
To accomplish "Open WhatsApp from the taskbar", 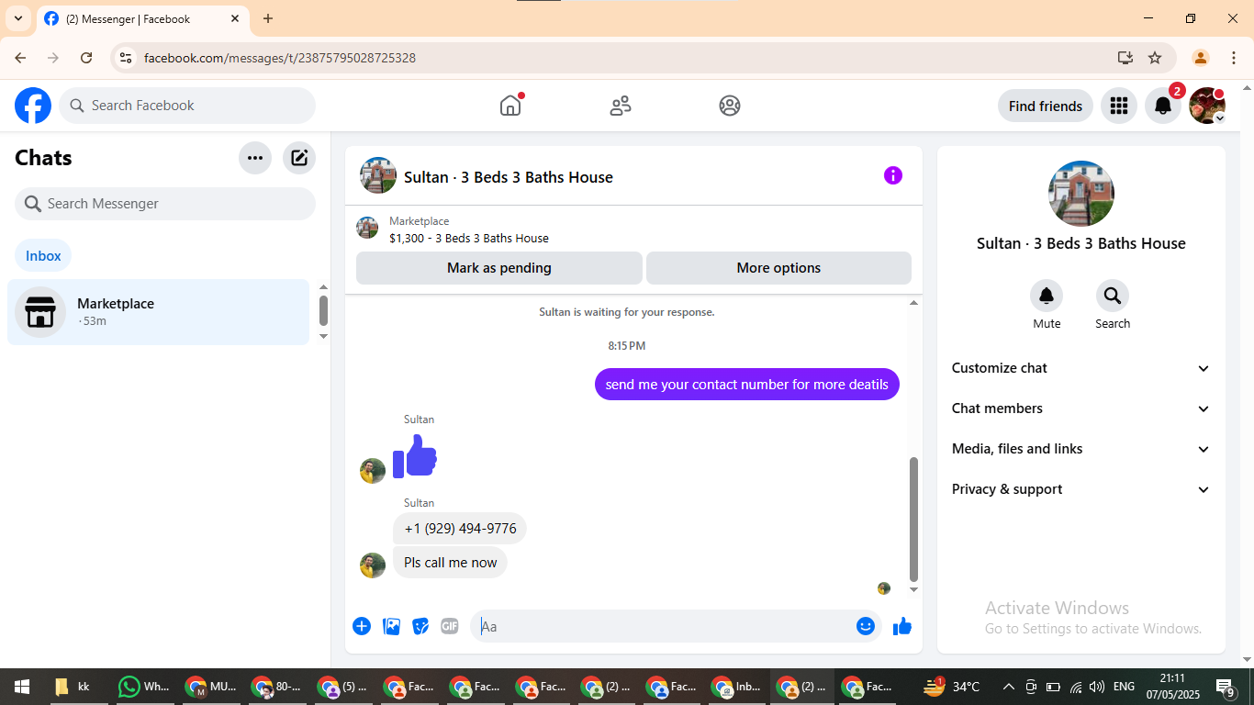I will pyautogui.click(x=145, y=687).
